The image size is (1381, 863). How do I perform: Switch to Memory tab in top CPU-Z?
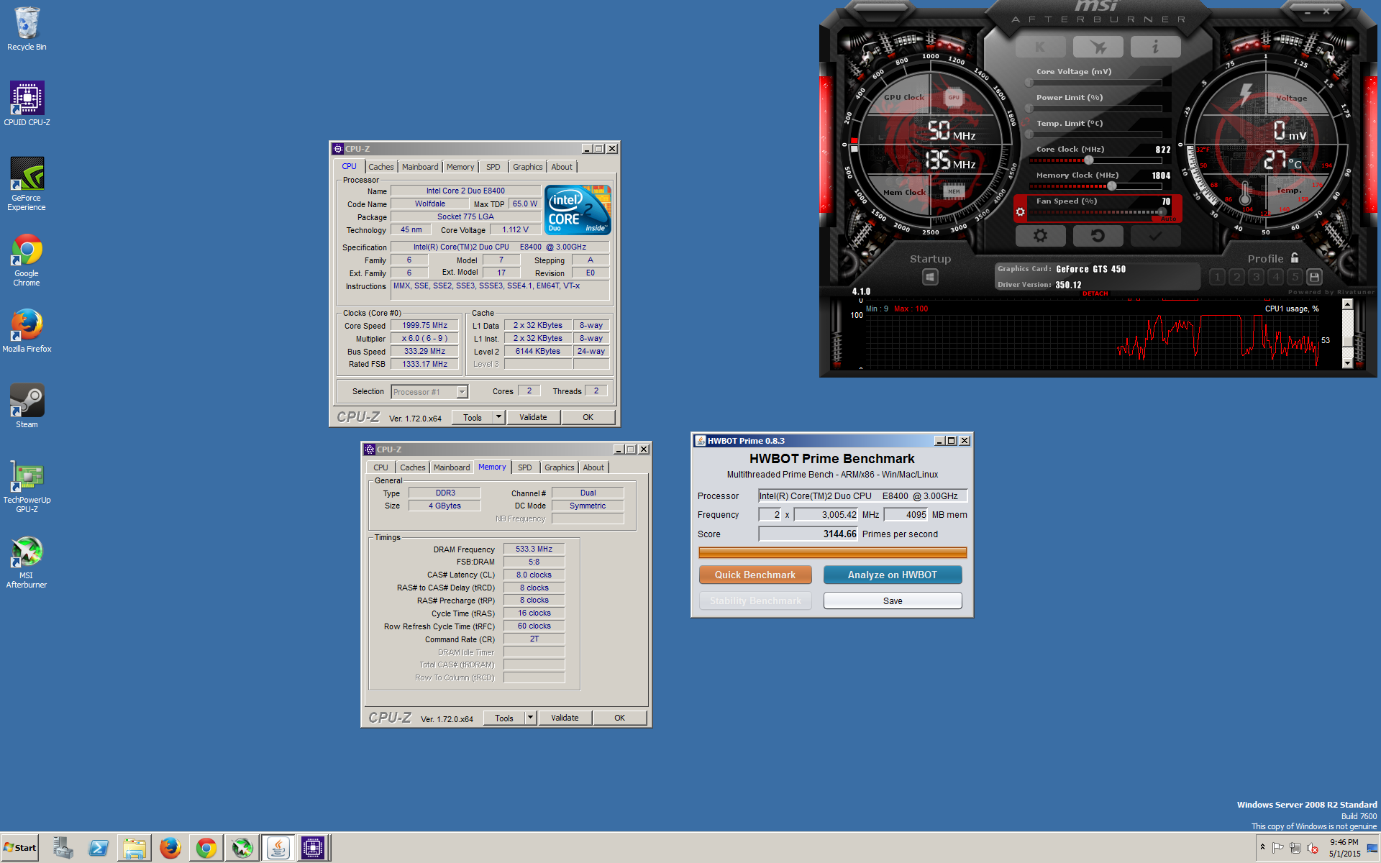pyautogui.click(x=460, y=167)
